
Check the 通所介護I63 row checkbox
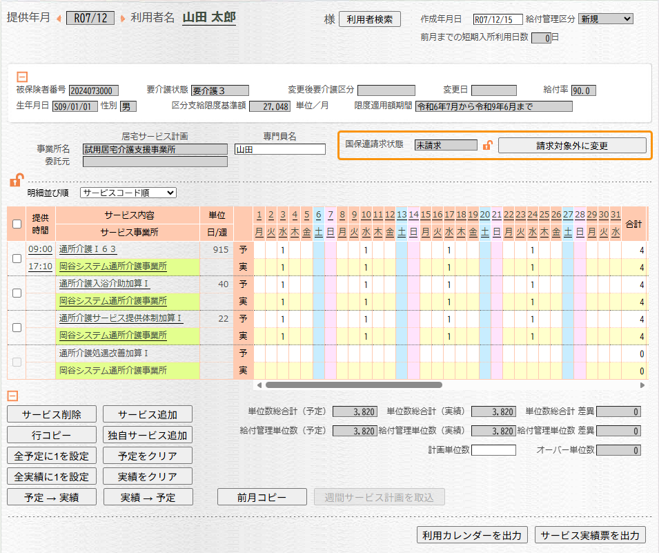tap(17, 258)
